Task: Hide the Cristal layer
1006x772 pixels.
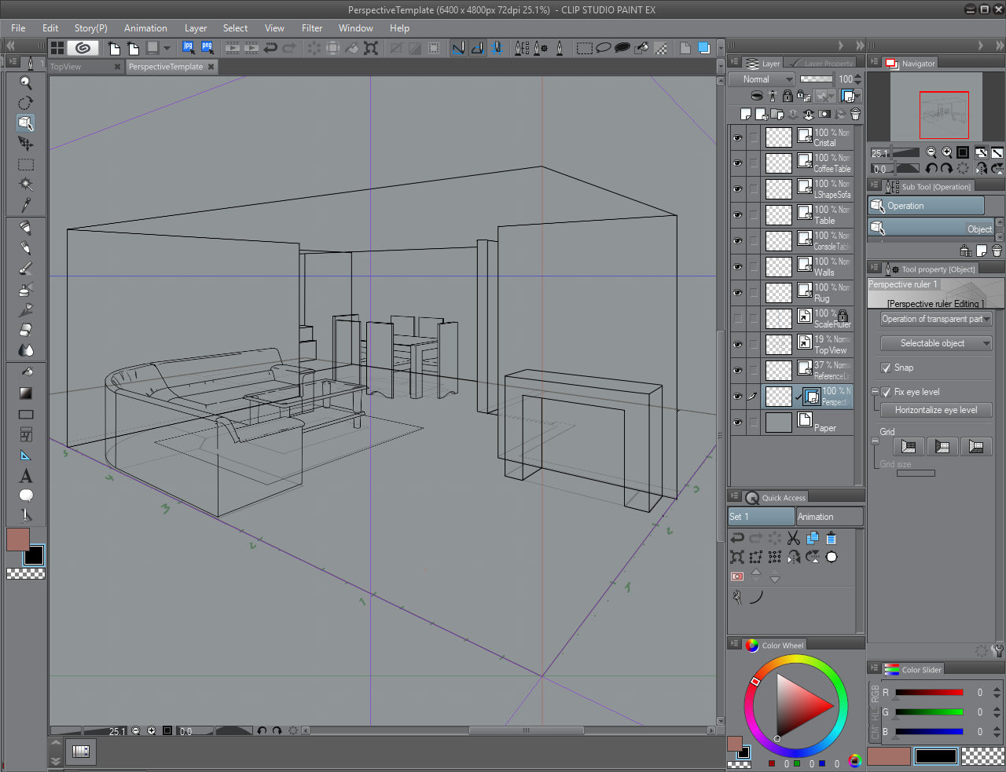Action: pos(737,138)
